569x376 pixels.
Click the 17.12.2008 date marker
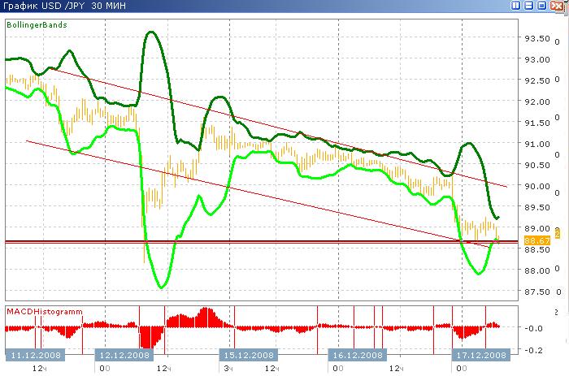(480, 356)
